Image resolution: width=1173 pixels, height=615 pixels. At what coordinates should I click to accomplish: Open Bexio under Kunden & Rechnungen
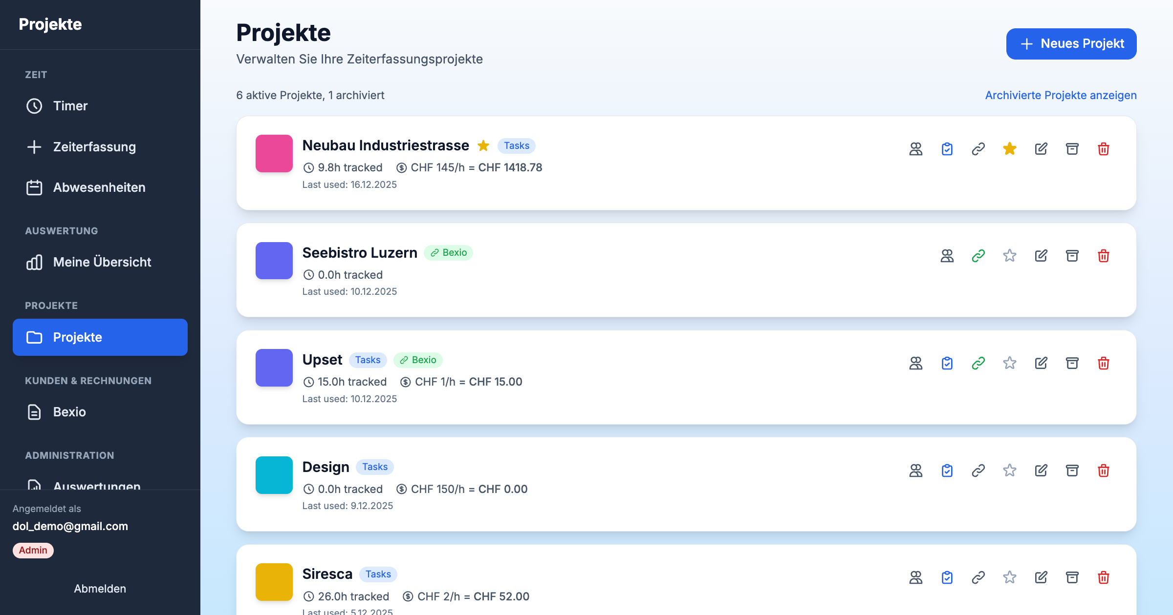tap(68, 412)
